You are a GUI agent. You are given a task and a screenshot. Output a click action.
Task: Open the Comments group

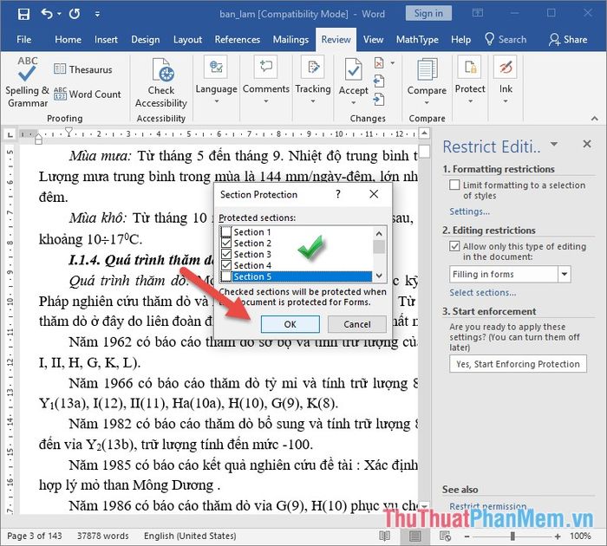click(265, 81)
